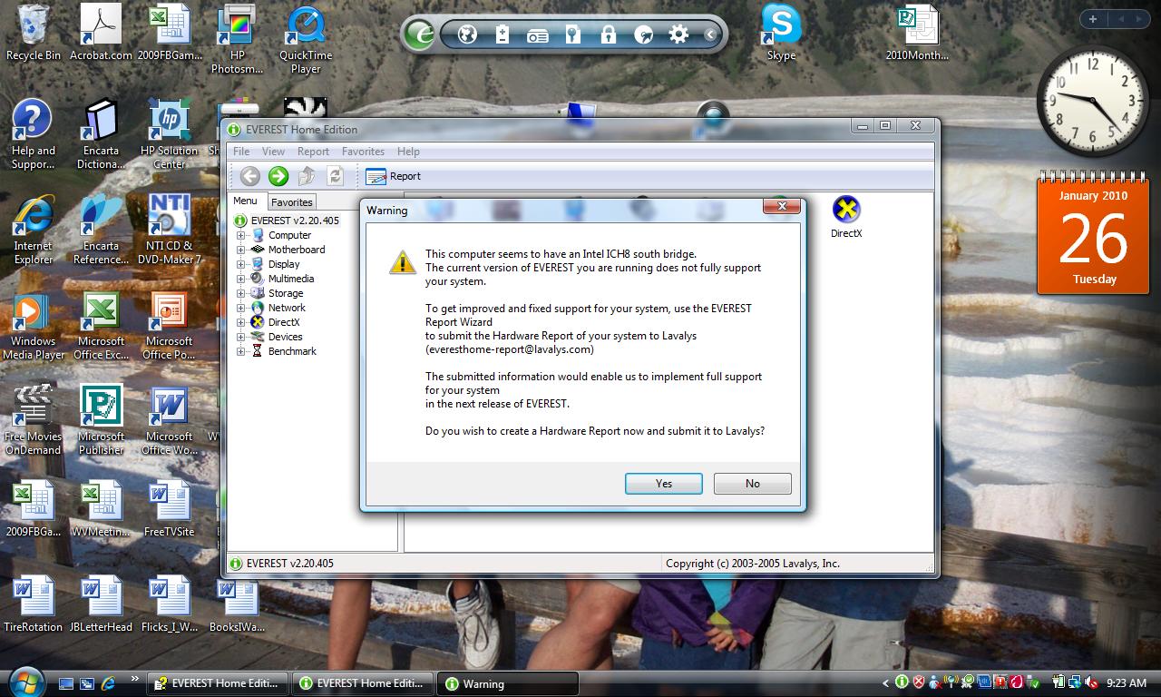Open the Favorites menu in EVEREST menu bar
This screenshot has height=697, width=1161.
pyautogui.click(x=363, y=152)
